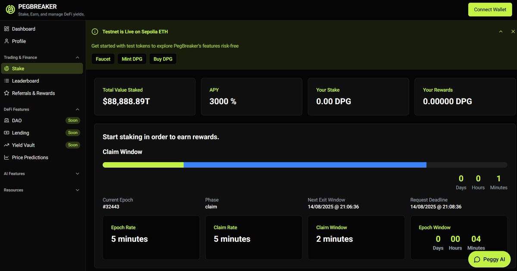Click the Epoch Window countdown card

[459, 237]
